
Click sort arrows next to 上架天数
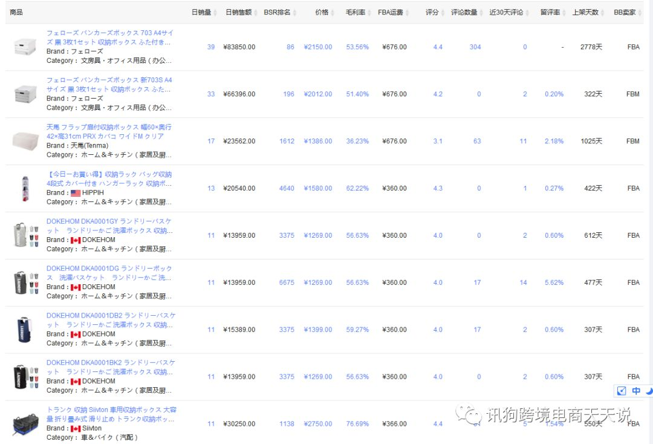pos(602,13)
